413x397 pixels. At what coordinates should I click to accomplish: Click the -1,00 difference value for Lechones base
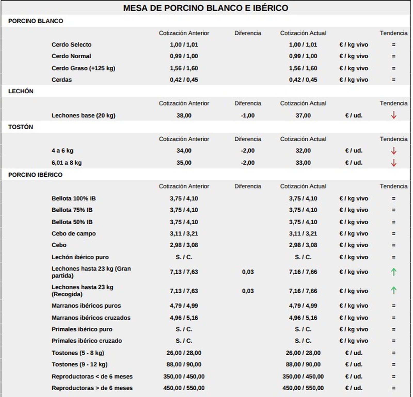point(248,115)
